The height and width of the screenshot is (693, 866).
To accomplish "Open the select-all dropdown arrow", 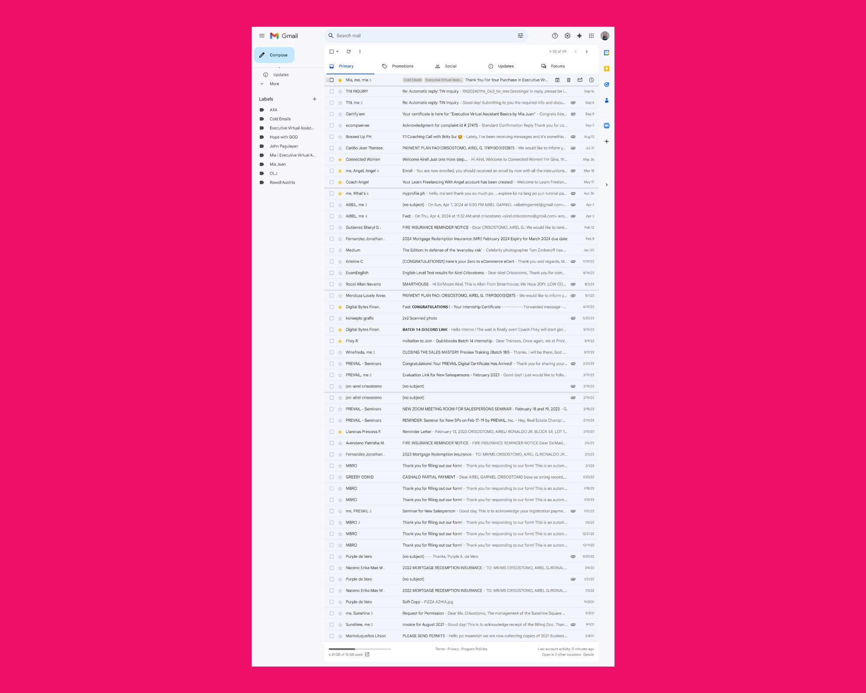I will [337, 52].
